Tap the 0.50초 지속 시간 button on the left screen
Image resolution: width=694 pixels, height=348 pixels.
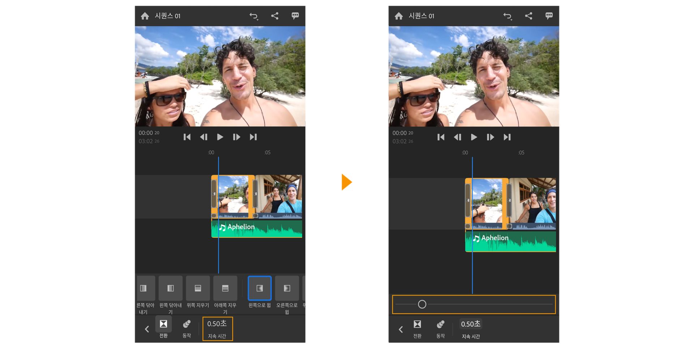(217, 329)
